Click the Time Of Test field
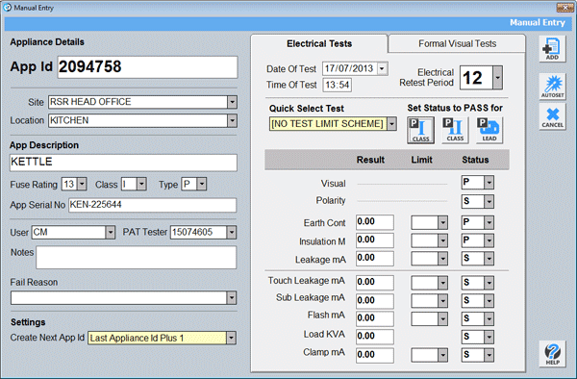This screenshot has width=577, height=379. 338,85
